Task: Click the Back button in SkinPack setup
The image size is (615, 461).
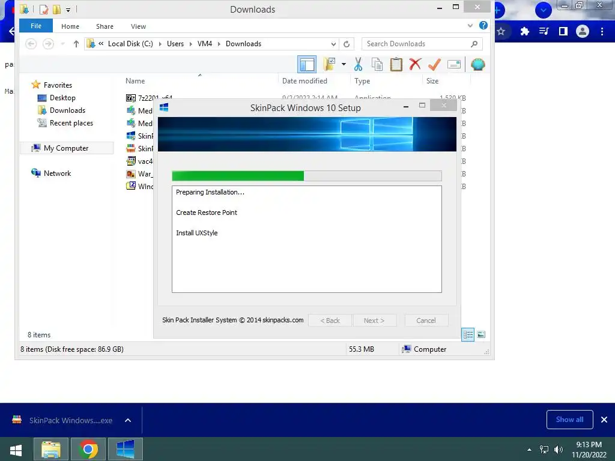Action: point(330,321)
